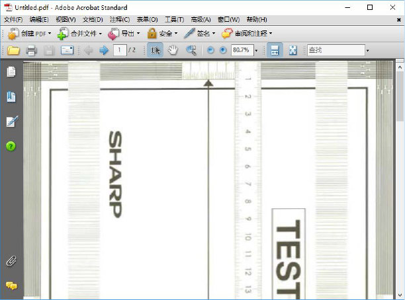This screenshot has width=405, height=300.
Task: Expand the 安全 dropdown arrow
Action: (x=176, y=34)
